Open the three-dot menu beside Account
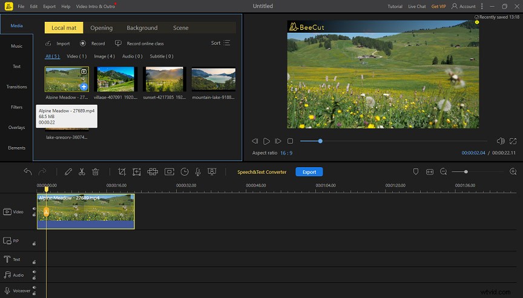 (x=482, y=6)
